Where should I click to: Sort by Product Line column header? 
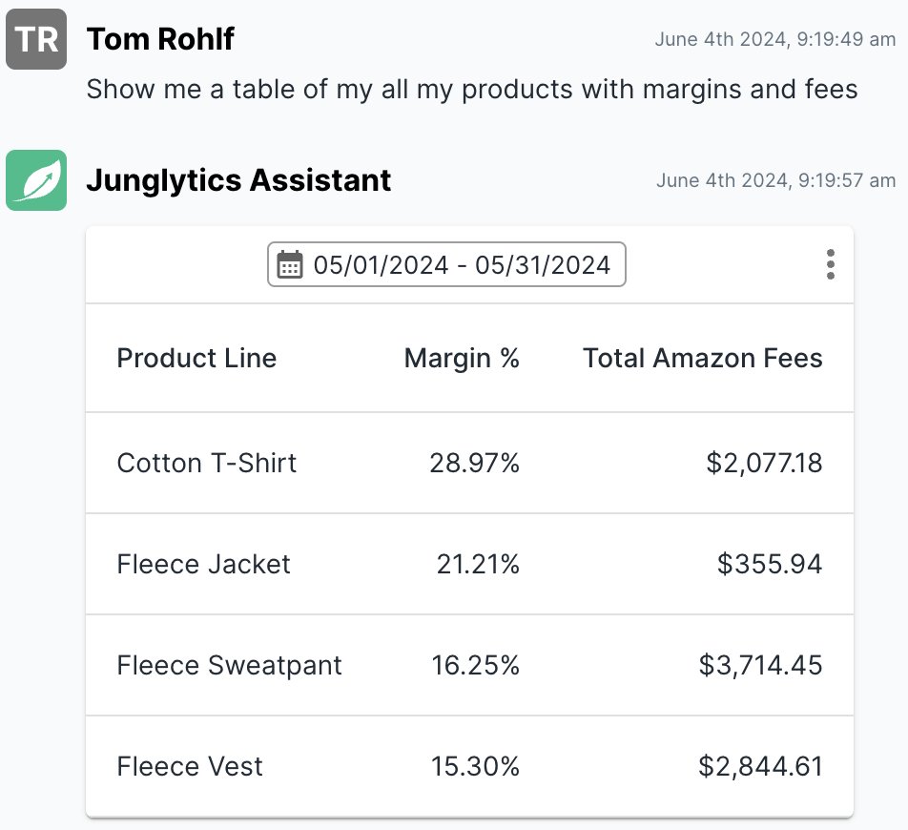click(196, 358)
